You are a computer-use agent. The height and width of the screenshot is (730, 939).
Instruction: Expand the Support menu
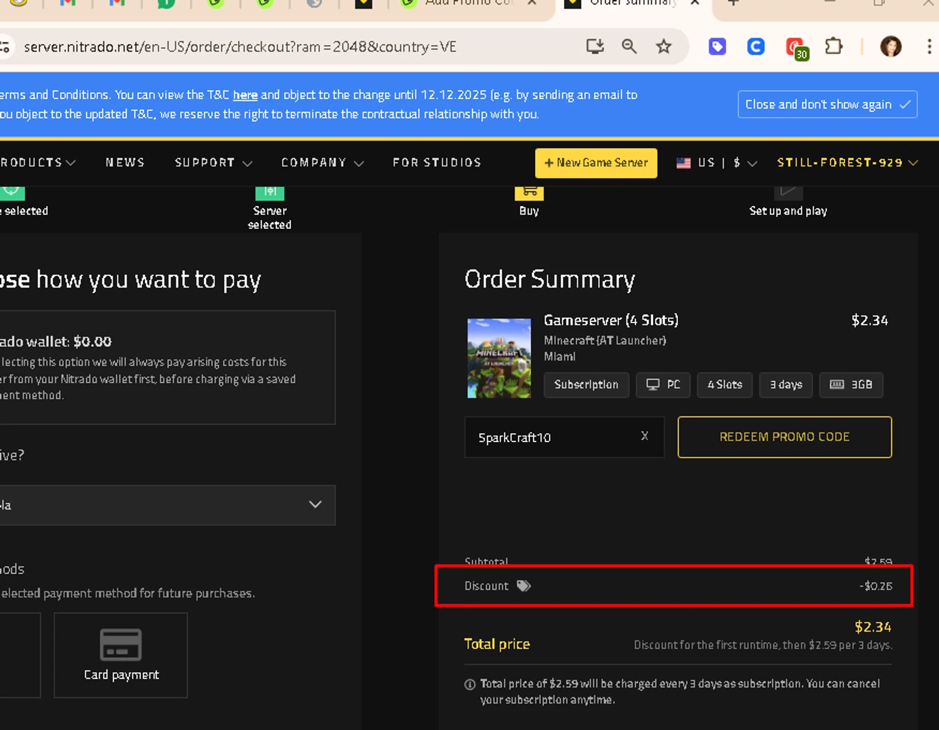[x=213, y=163]
